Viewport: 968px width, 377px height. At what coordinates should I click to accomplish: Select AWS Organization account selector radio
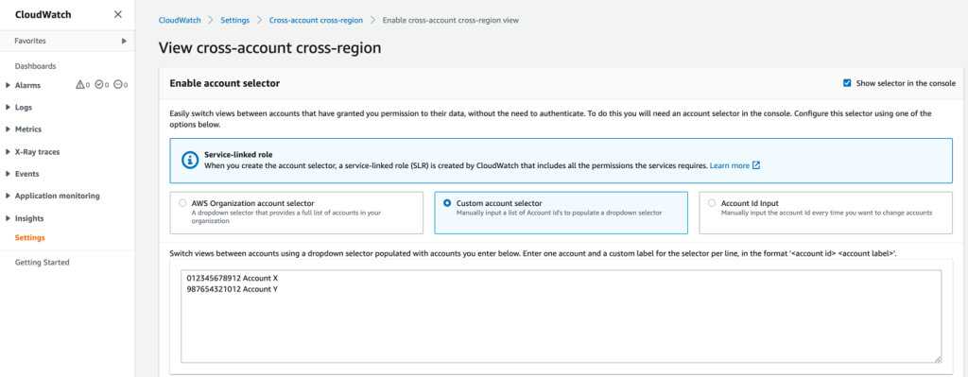pyautogui.click(x=181, y=203)
